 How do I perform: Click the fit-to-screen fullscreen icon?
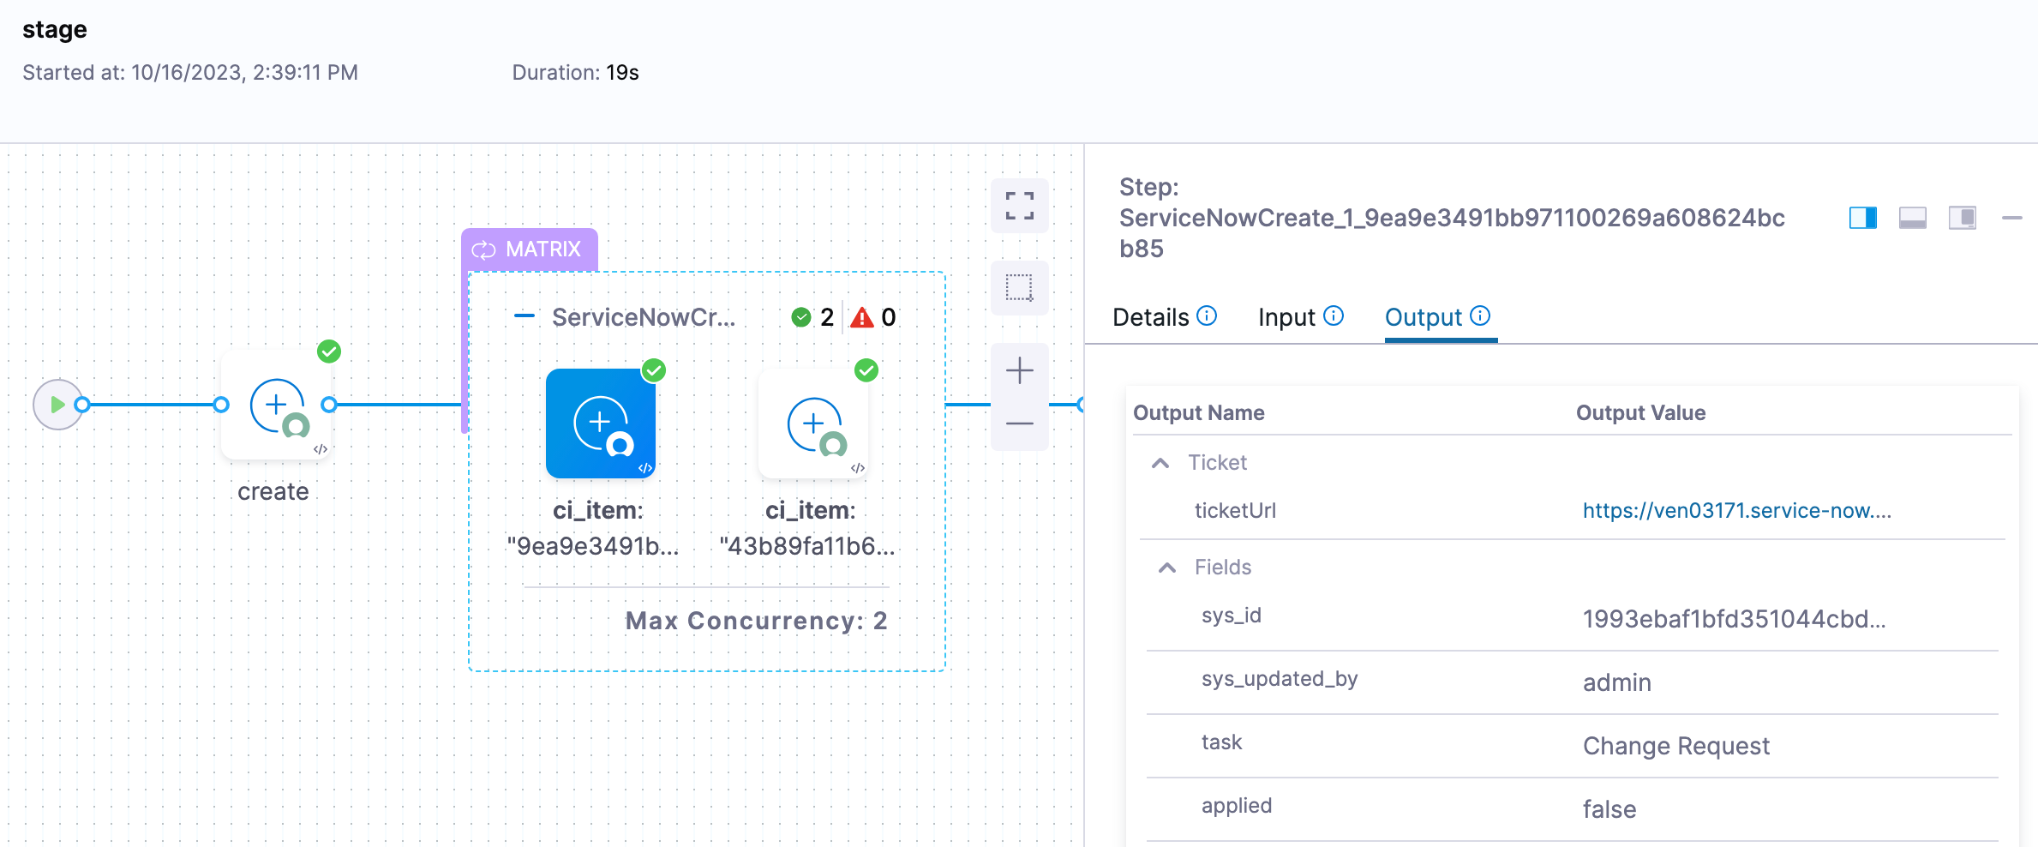click(x=1019, y=206)
